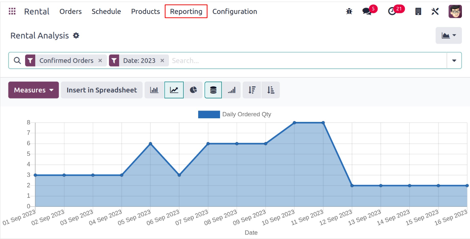Switch to bar chart view
The width and height of the screenshot is (470, 239).
[154, 90]
